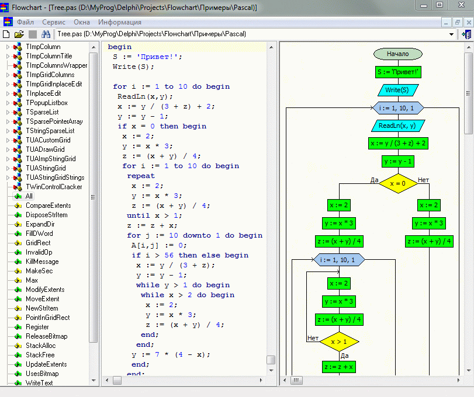474x397 pixels.
Task: Click the New file toolbar icon
Action: pyautogui.click(x=6, y=34)
